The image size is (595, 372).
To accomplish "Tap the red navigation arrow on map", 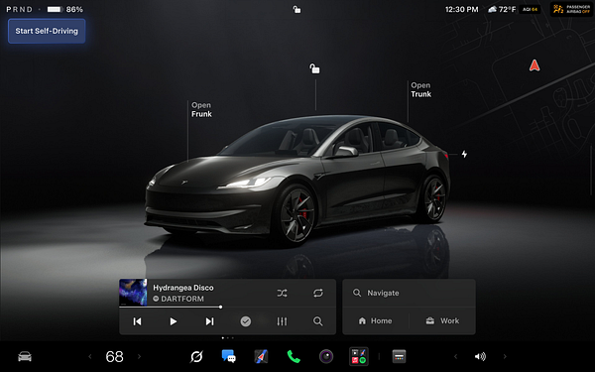I will (x=535, y=65).
